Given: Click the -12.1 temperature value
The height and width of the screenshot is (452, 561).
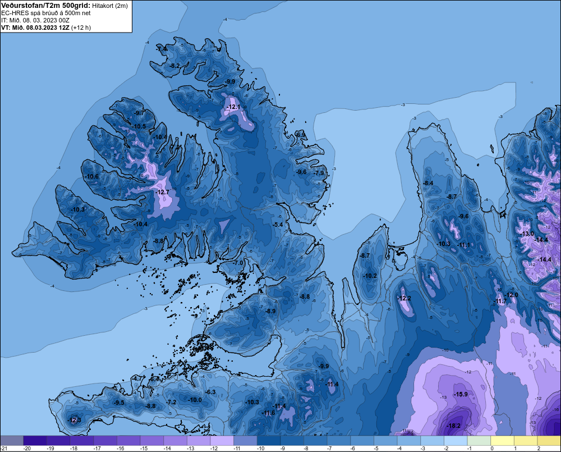Looking at the screenshot, I should [233, 107].
